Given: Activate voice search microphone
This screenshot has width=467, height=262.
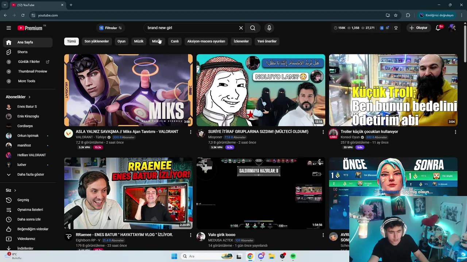Looking at the screenshot, I should click(x=269, y=28).
